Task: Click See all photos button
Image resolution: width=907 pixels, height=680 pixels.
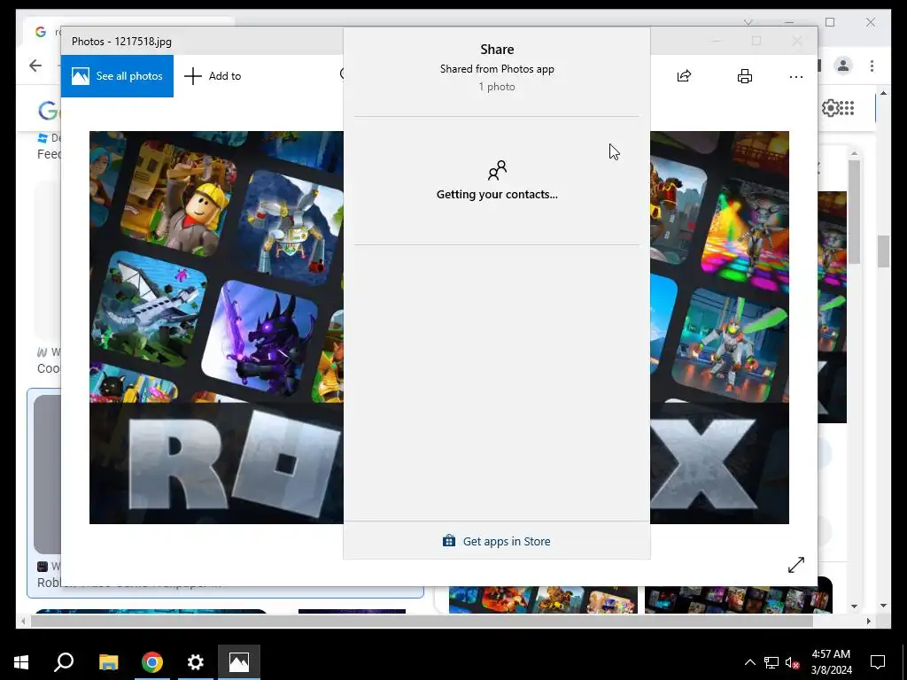Action: click(117, 76)
